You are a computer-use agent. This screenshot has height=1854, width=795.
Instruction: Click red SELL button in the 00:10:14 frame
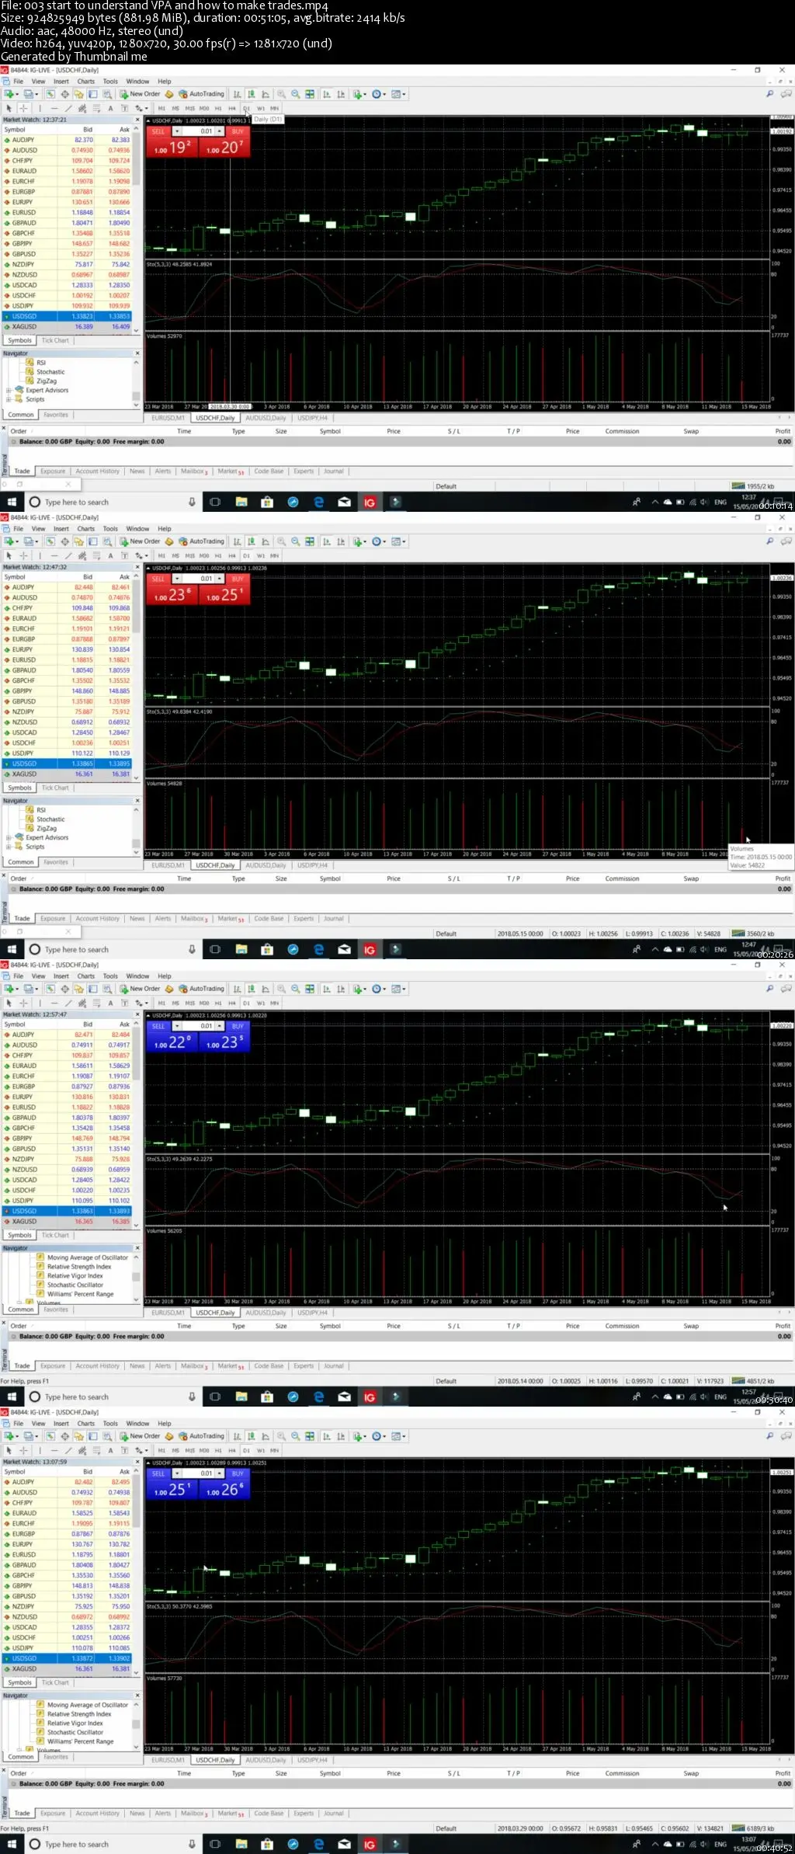[158, 132]
